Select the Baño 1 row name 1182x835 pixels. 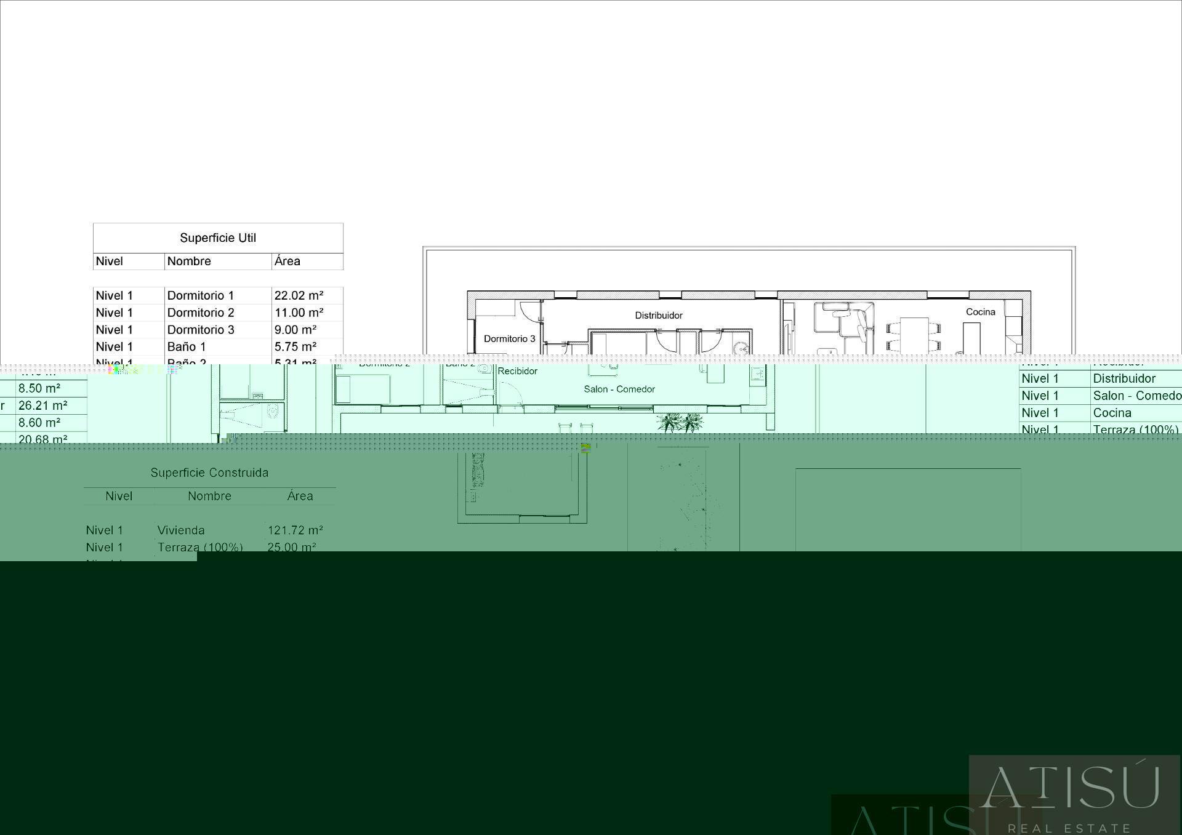(x=187, y=346)
